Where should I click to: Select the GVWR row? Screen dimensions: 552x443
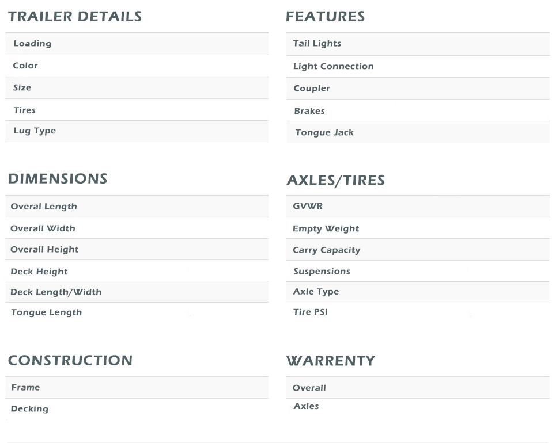click(x=308, y=206)
